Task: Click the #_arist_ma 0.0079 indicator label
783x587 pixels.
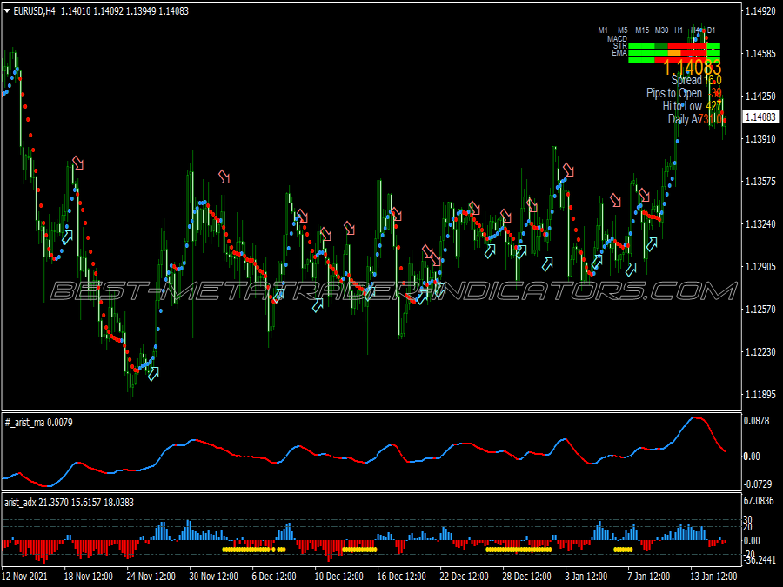Action: 38,423
